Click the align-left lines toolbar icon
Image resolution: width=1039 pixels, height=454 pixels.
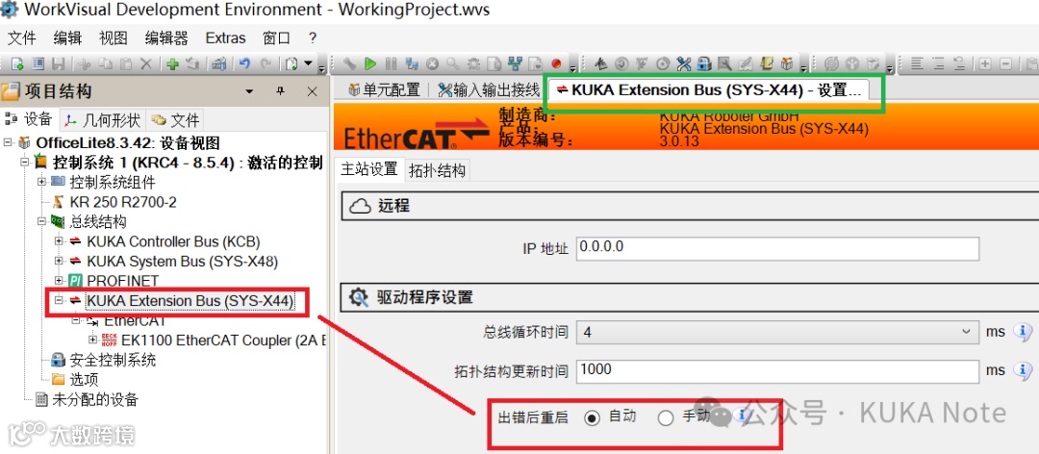917,64
